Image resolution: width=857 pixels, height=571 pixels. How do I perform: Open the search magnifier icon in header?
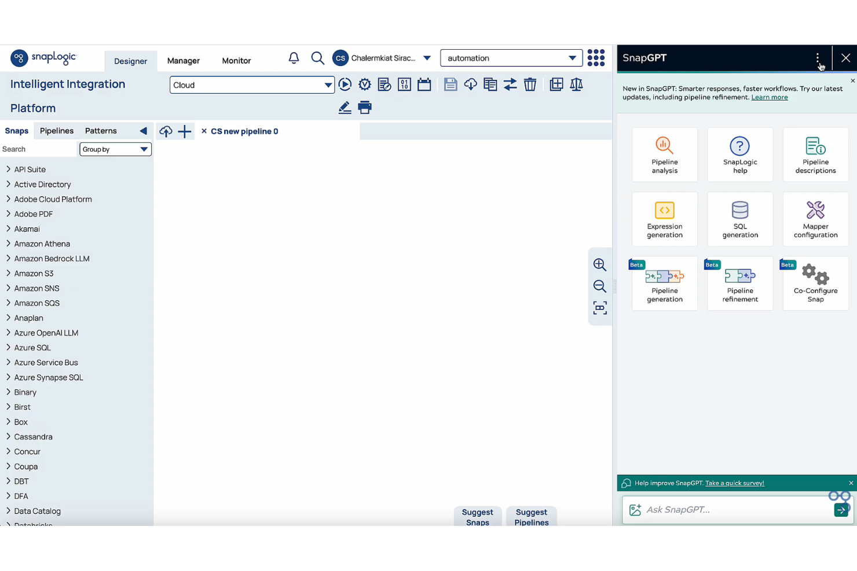(317, 58)
